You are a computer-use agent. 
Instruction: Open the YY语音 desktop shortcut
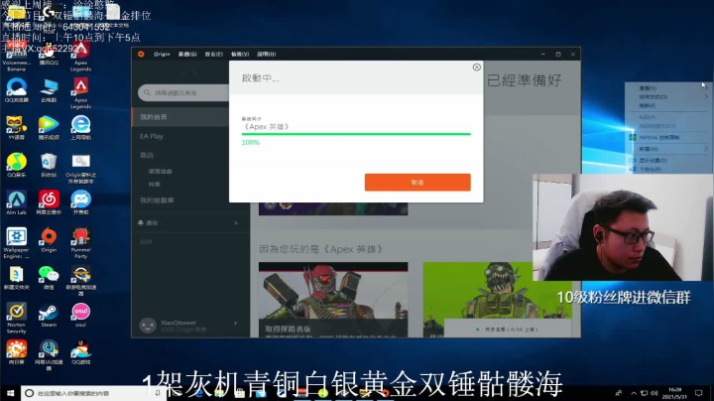17,128
